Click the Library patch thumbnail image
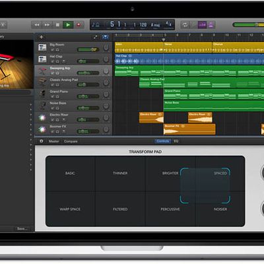264x264 pixels. [16, 64]
